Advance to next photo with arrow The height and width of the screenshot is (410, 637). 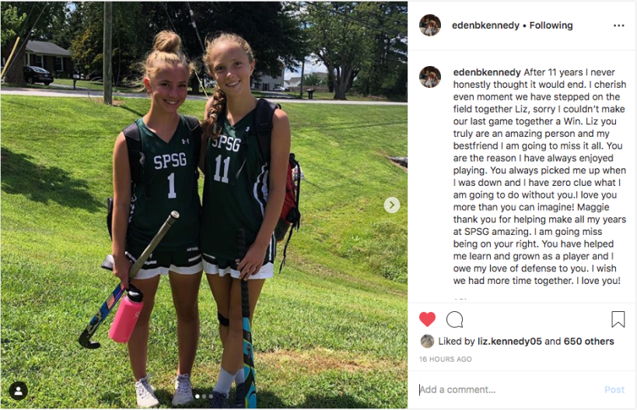click(x=392, y=205)
